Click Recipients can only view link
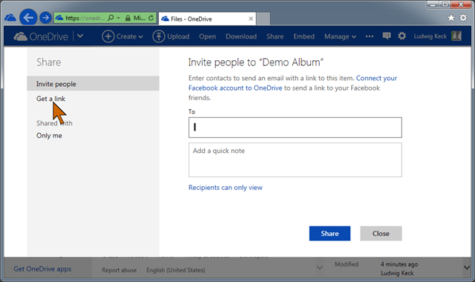This screenshot has width=475, height=282. [226, 188]
